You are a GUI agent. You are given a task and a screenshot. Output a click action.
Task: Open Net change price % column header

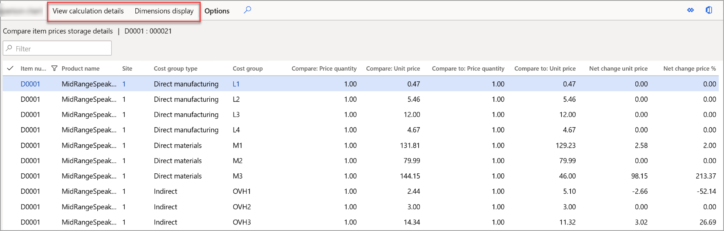click(x=690, y=69)
